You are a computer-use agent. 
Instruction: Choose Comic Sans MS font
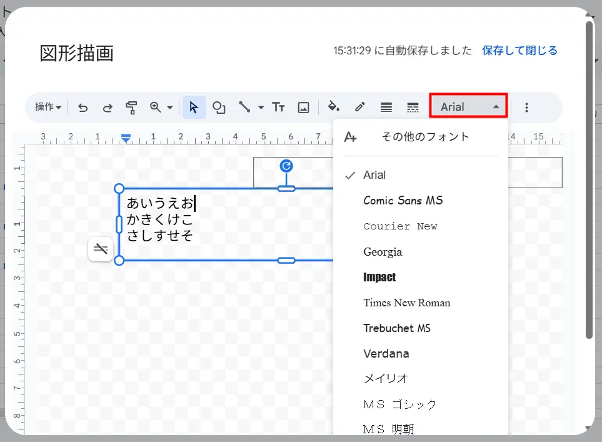403,201
